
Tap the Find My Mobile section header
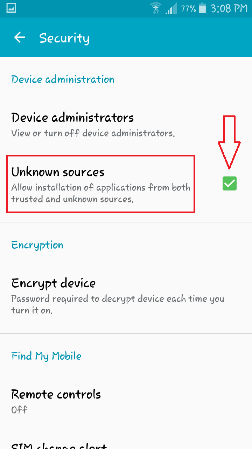click(46, 356)
